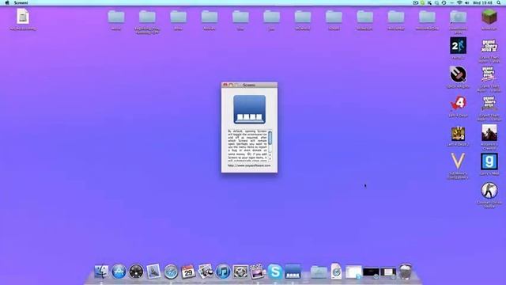Open the App Store in the Dock
This screenshot has height=285, width=506.
point(119,272)
